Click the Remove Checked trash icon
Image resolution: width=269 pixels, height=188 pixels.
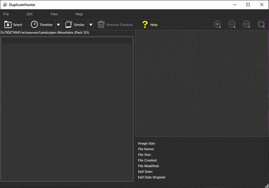pos(101,25)
